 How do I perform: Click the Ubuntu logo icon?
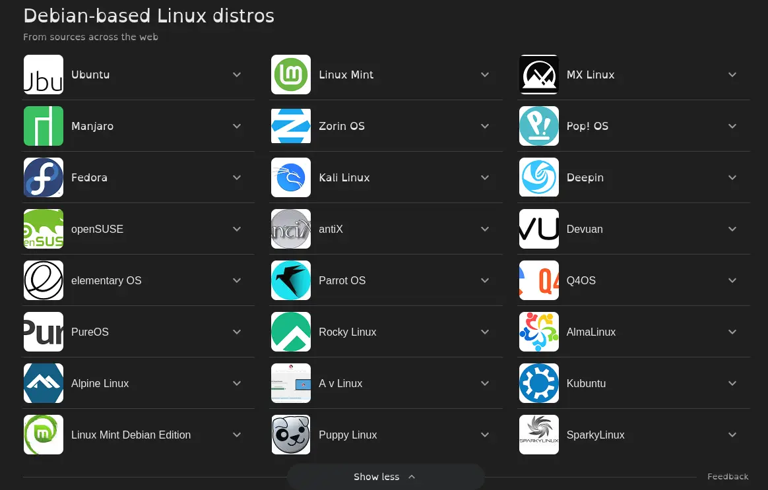coord(44,75)
